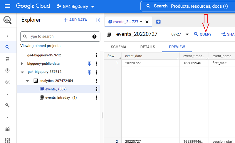Open the hamburger navigation menu
Viewport: 235px width, 143px height.
7,6
